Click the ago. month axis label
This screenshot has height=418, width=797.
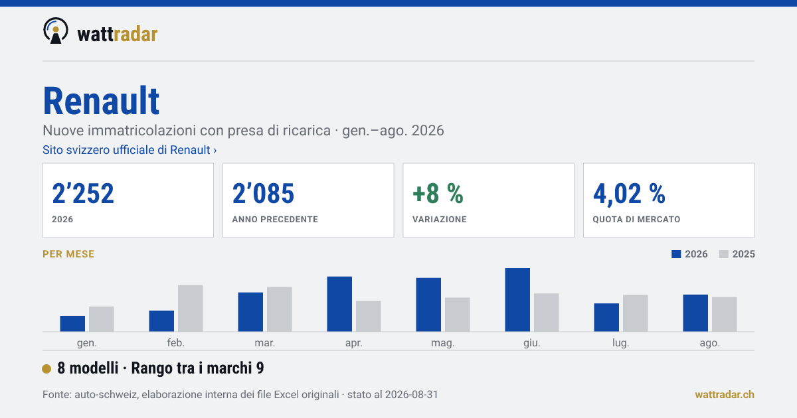(710, 343)
